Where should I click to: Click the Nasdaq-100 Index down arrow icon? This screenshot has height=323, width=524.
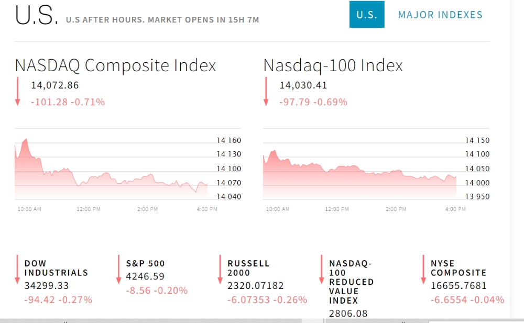[x=266, y=92]
